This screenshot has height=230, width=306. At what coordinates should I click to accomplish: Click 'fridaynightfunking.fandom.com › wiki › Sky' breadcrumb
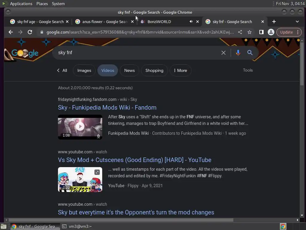pos(97,99)
